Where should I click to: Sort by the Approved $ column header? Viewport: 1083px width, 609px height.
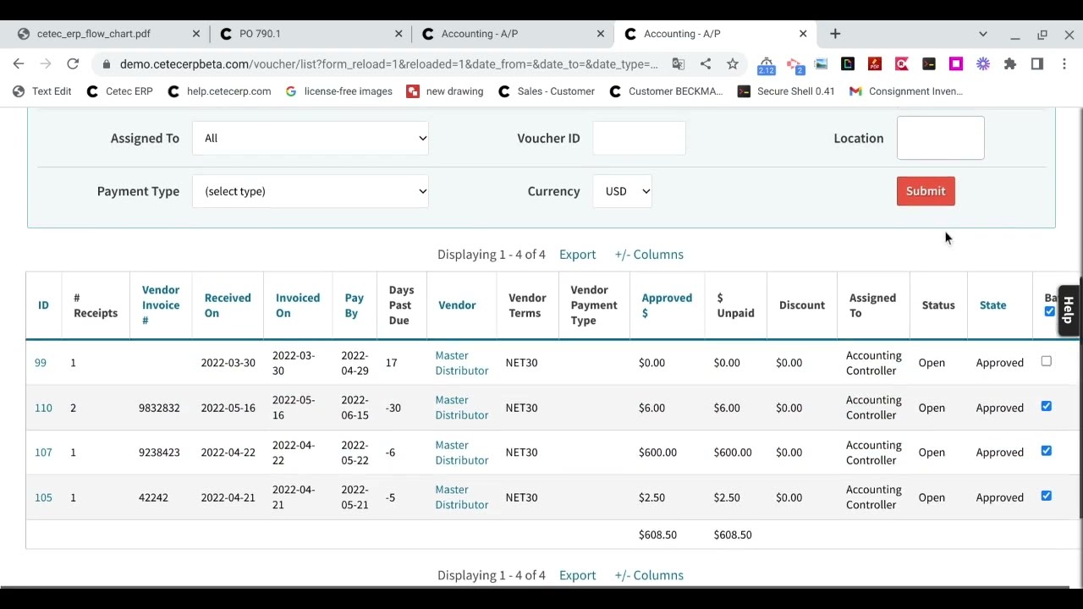pos(667,305)
